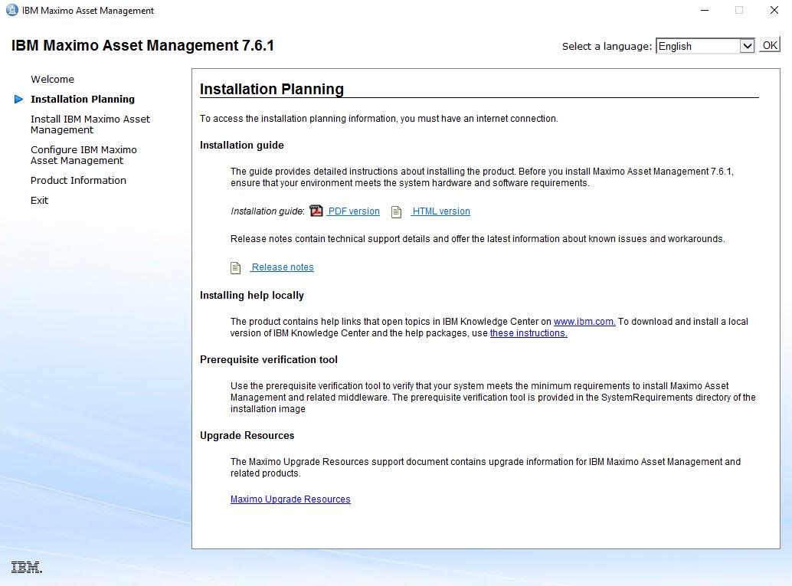Screen dimensions: 792x586
Task: Click the IBM logo at bottom left
Action: (x=25, y=566)
